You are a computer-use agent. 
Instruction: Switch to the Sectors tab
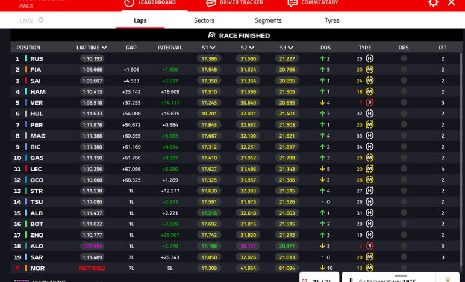click(x=204, y=20)
